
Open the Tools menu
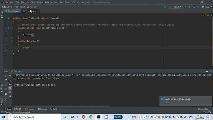pyautogui.click(x=67, y=2)
